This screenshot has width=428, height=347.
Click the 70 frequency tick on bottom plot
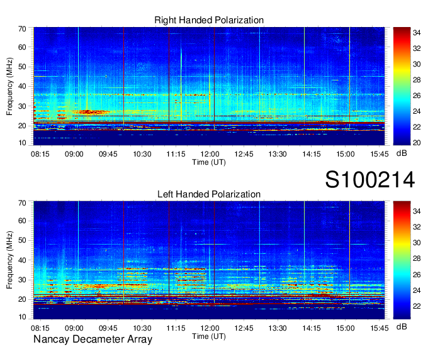22,203
